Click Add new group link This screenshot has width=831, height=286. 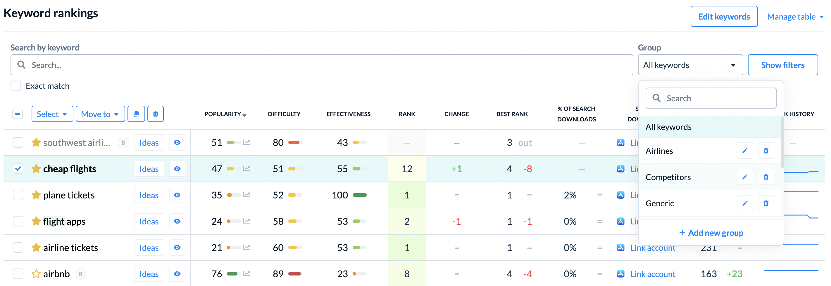711,233
